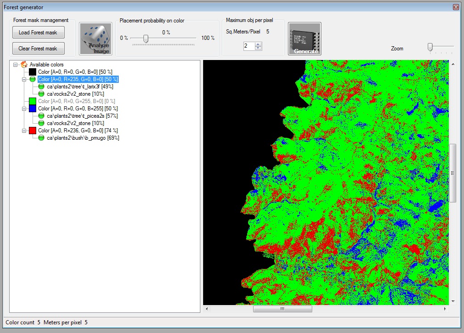Select ca\plants2\tree\t_larix3f [49%] entry
The image size is (464, 333).
(80, 87)
